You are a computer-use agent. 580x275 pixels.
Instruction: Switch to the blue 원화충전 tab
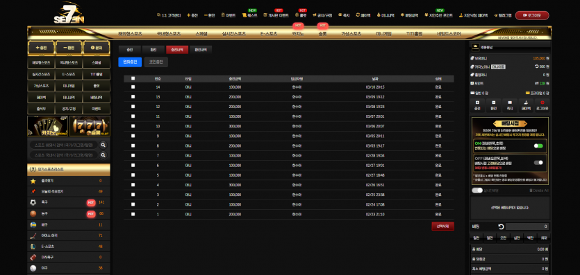pos(130,62)
